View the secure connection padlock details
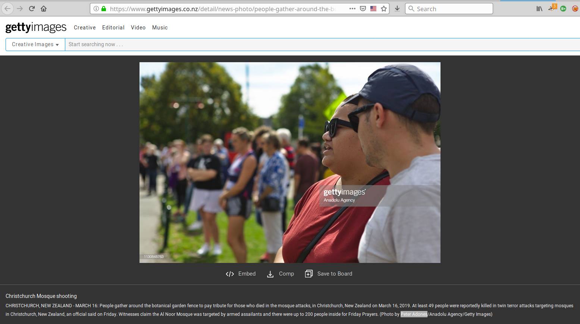The height and width of the screenshot is (324, 580). [104, 9]
